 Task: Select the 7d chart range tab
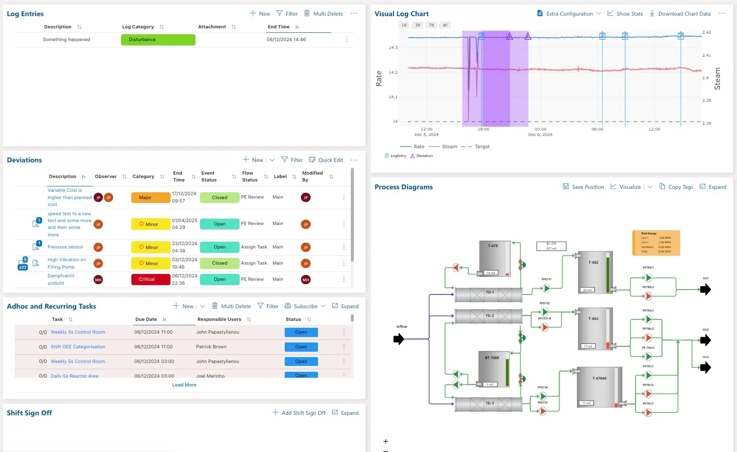[431, 25]
